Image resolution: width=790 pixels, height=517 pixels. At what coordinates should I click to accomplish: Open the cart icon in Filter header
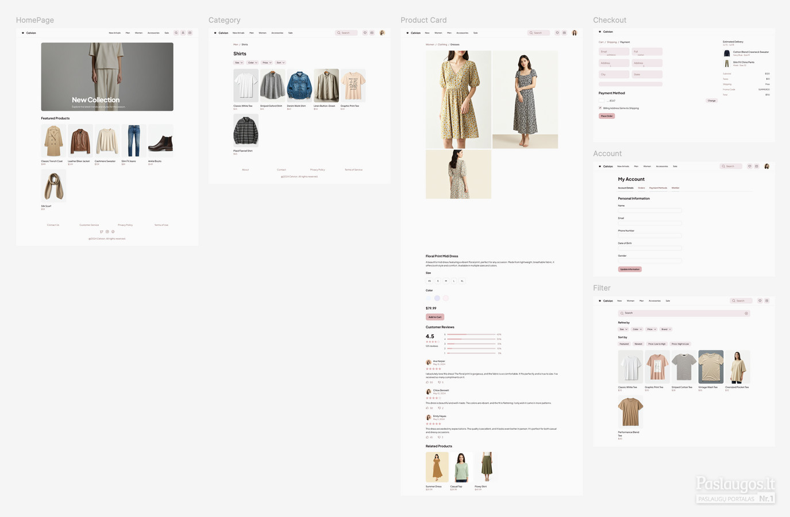(767, 300)
